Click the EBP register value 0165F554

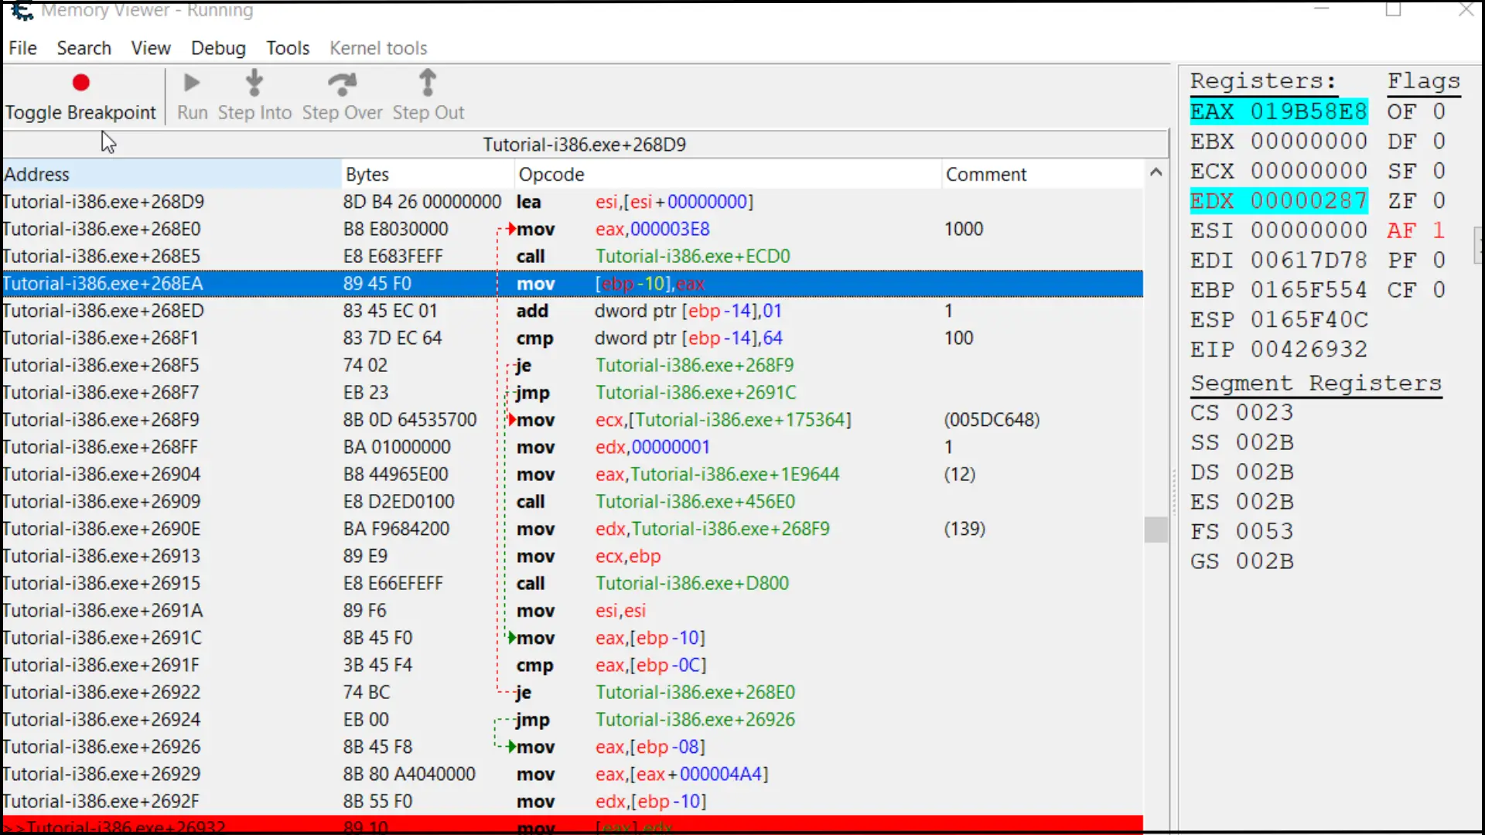coord(1309,290)
